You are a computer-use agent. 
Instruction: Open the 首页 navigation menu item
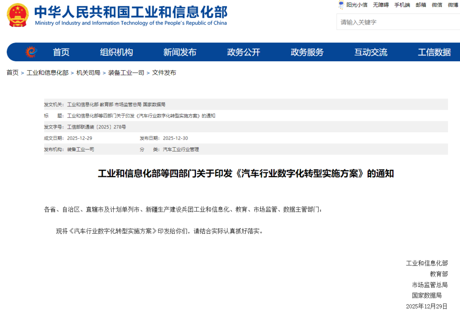tap(61, 52)
